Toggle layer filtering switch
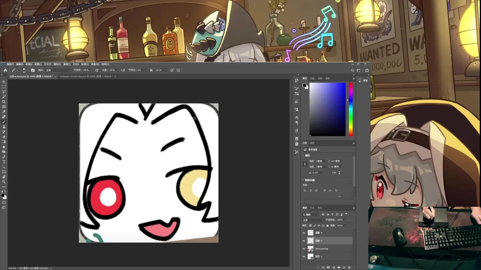The image size is (481, 270). coord(346,214)
